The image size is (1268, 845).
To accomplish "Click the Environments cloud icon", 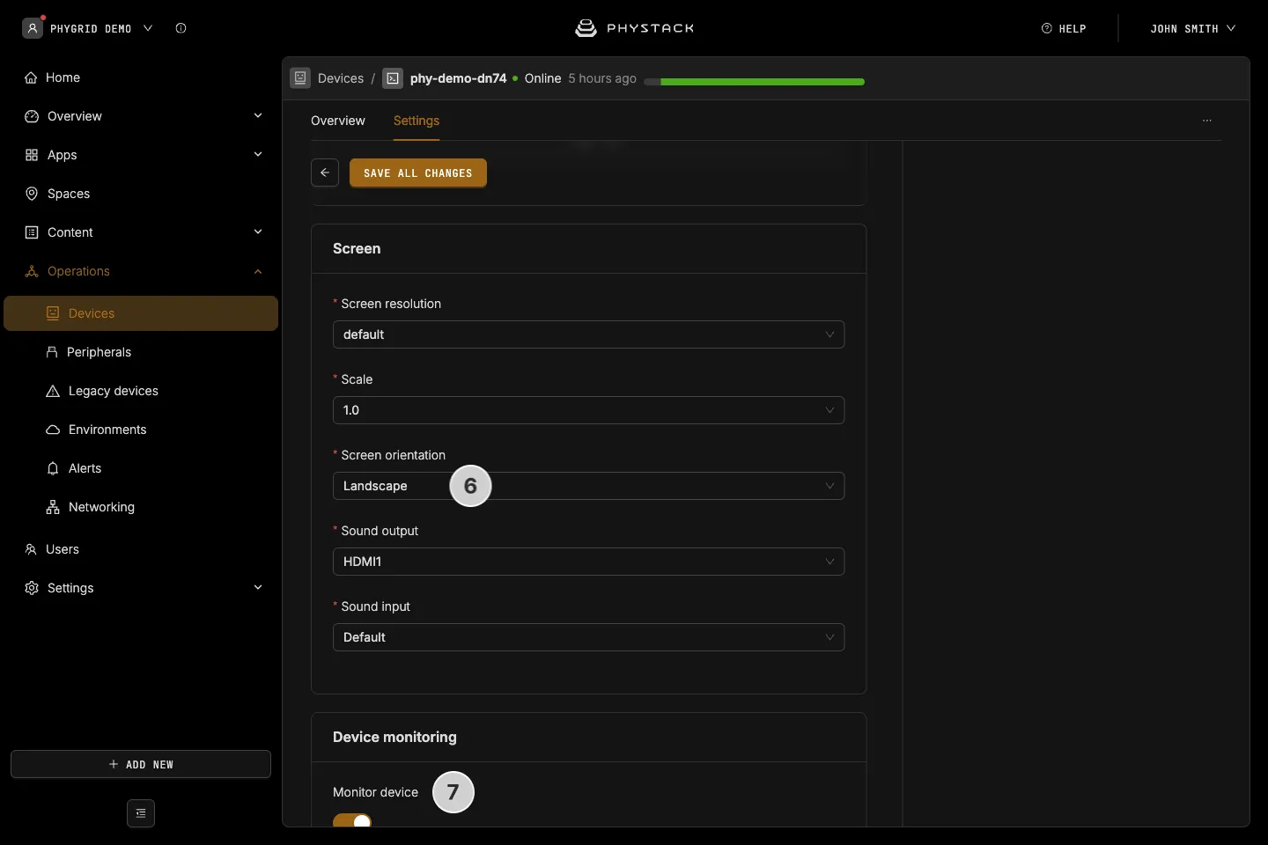I will pyautogui.click(x=53, y=430).
